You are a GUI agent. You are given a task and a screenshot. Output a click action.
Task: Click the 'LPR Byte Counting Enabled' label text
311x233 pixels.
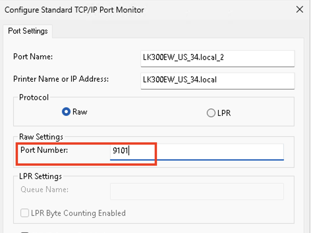pos(78,213)
